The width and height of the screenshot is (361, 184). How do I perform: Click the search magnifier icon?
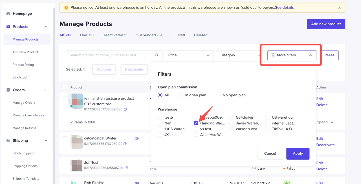[x=157, y=55]
